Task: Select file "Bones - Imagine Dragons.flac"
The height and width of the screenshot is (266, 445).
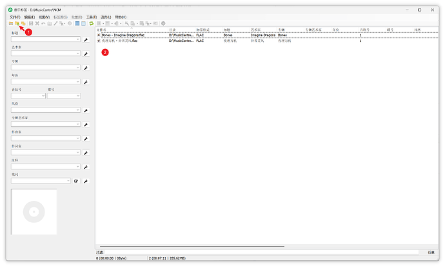Action: click(123, 35)
